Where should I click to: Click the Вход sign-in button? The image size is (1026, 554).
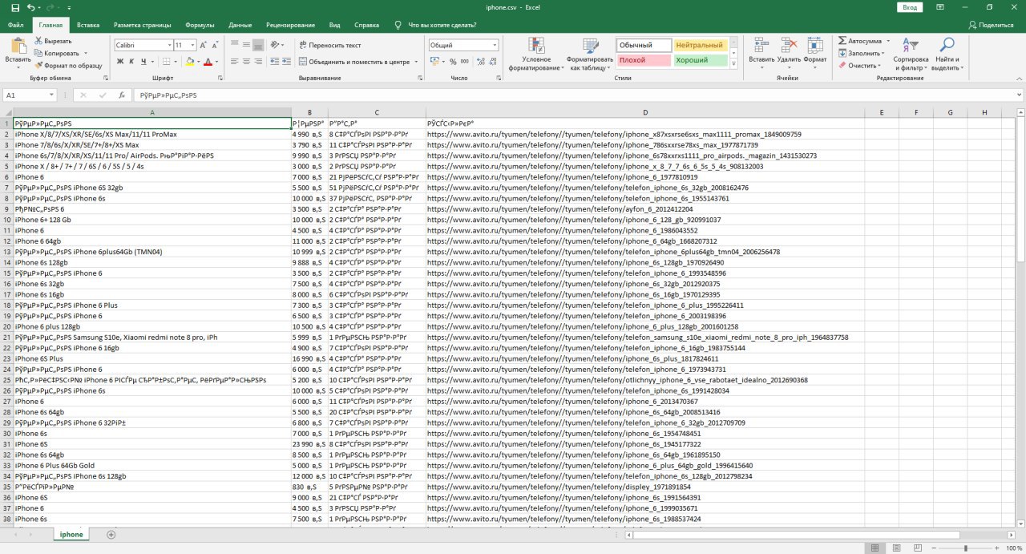[x=910, y=7]
